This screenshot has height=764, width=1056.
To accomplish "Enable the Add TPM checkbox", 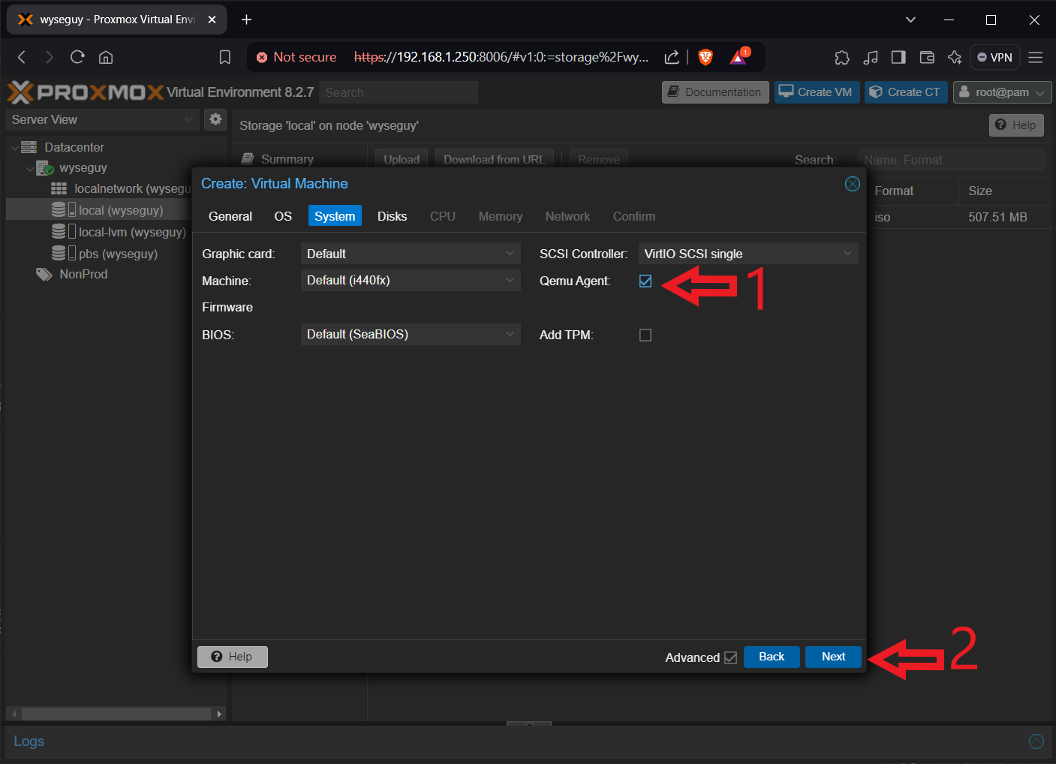I will pos(645,335).
